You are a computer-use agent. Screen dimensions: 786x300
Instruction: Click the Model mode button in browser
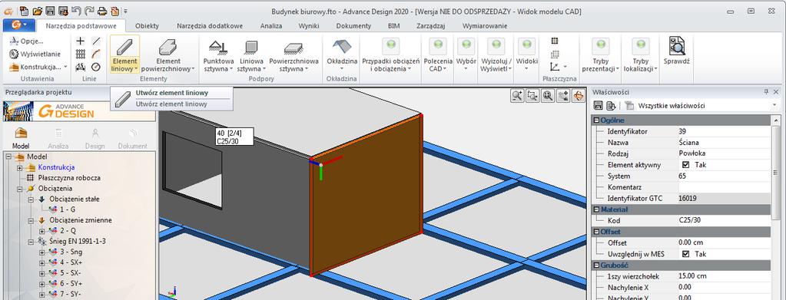pos(21,138)
